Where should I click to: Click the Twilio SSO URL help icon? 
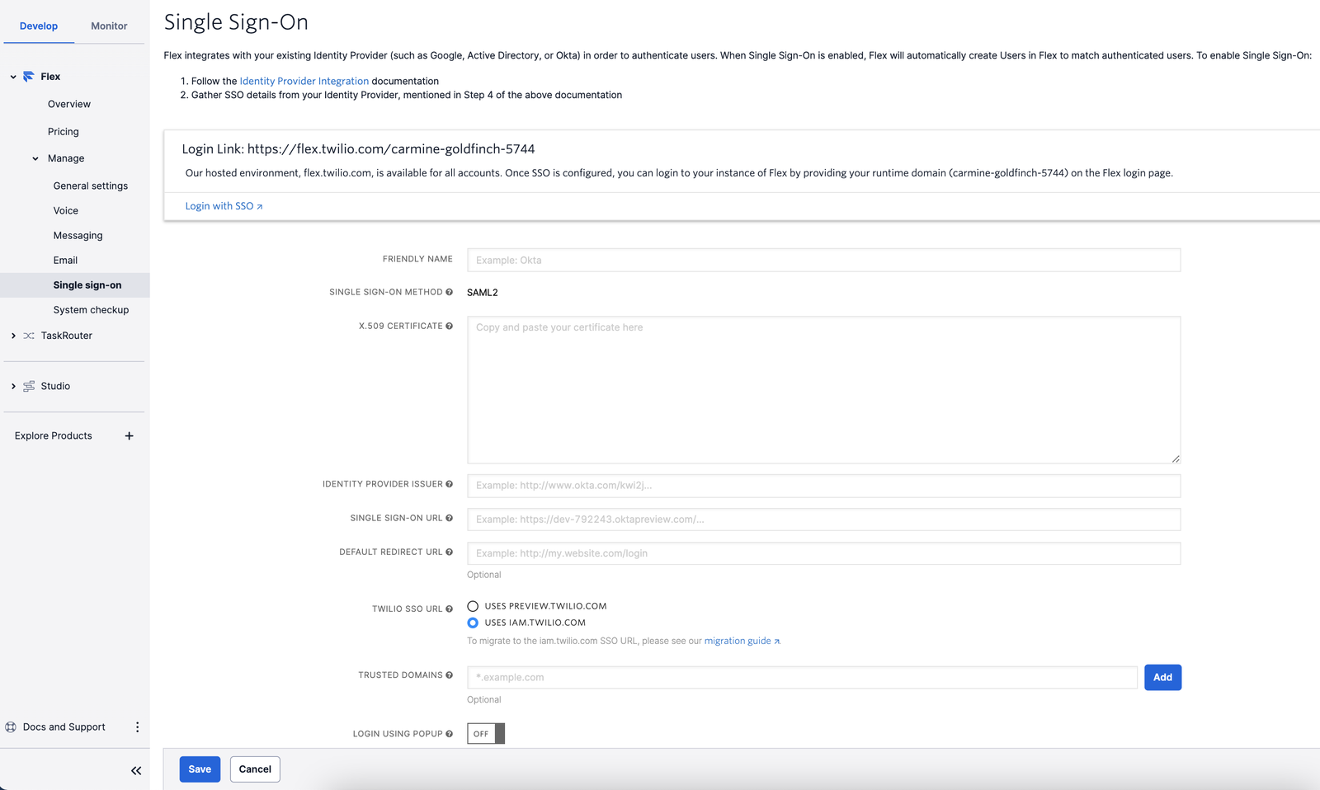[450, 609]
